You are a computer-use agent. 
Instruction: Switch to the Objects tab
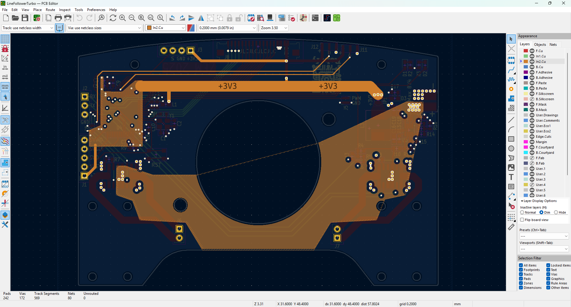tap(540, 44)
